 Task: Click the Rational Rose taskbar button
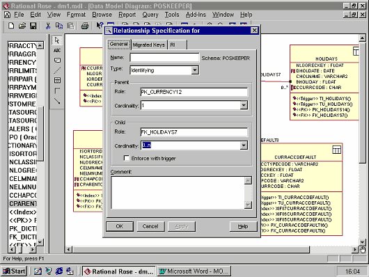coord(119,271)
